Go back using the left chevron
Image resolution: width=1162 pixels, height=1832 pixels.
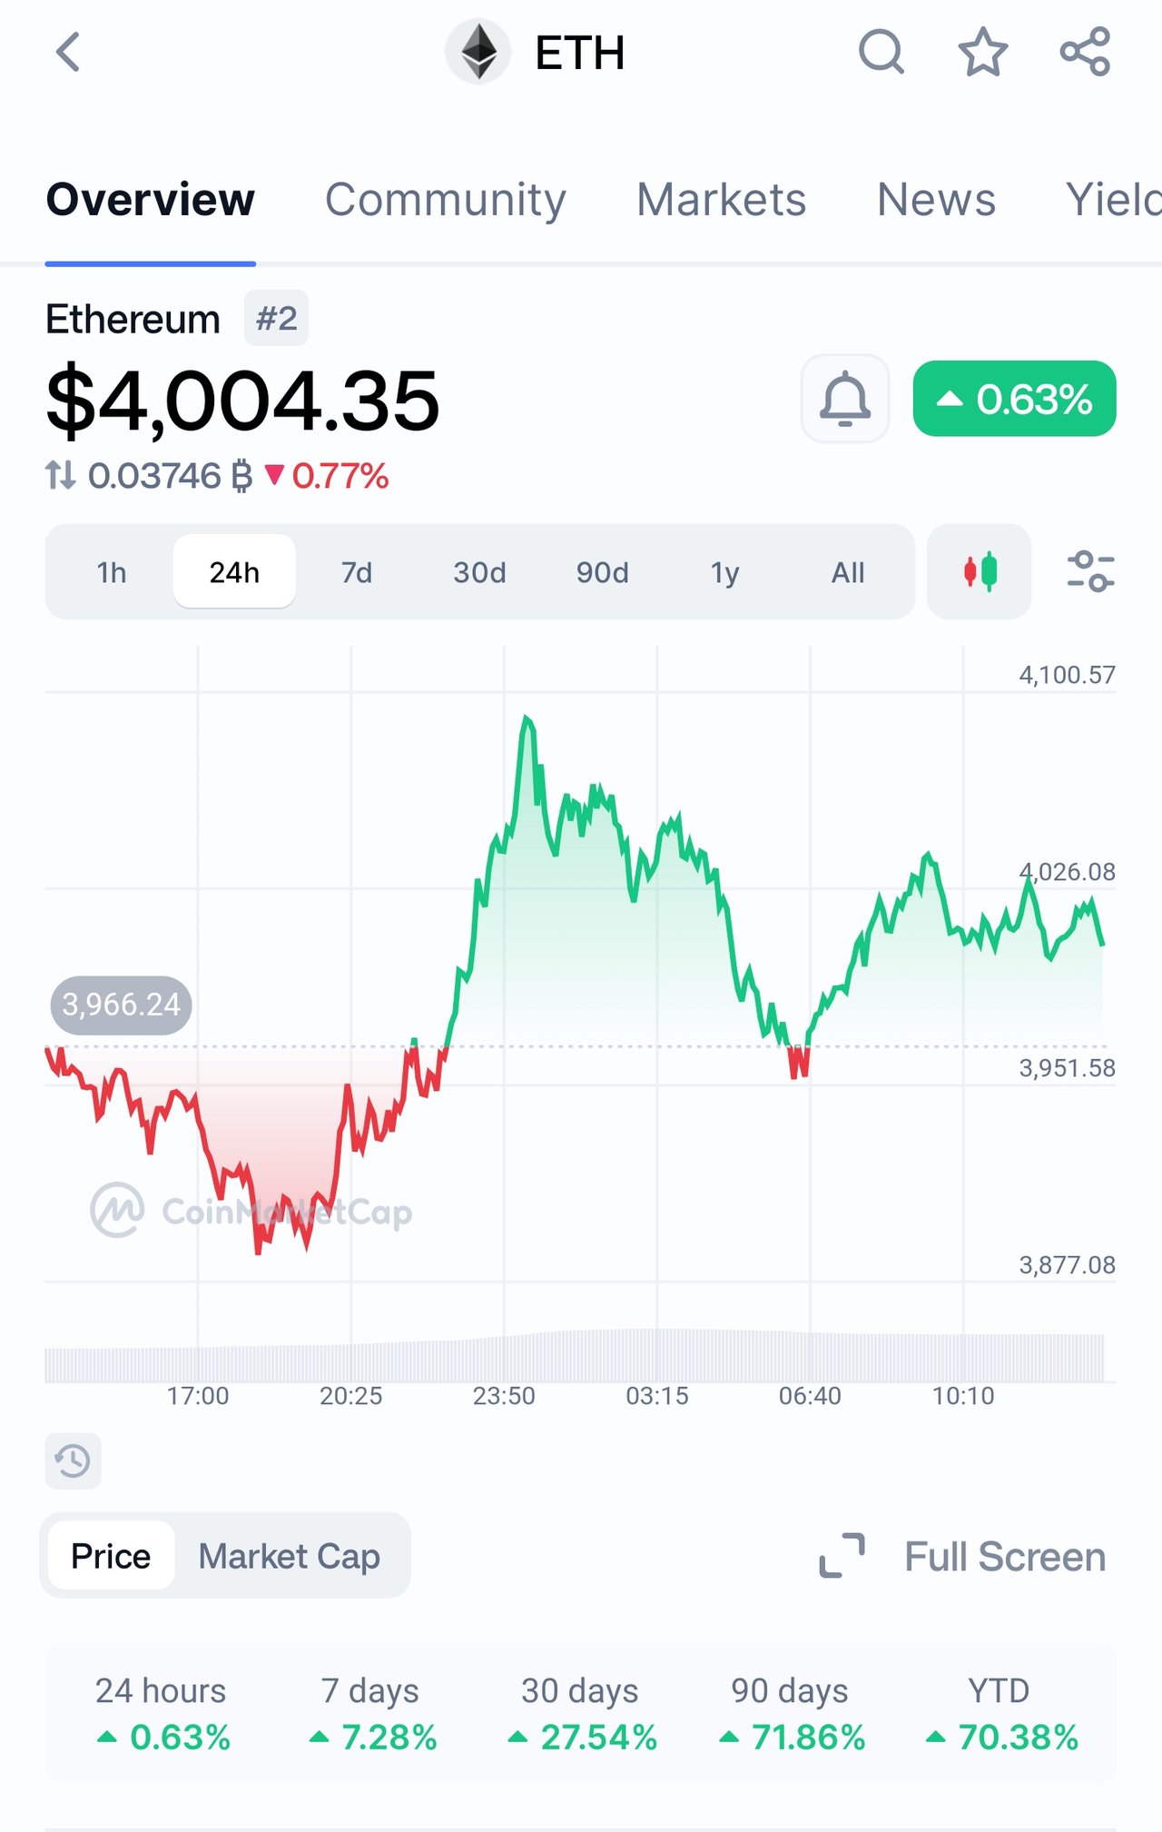tap(68, 52)
